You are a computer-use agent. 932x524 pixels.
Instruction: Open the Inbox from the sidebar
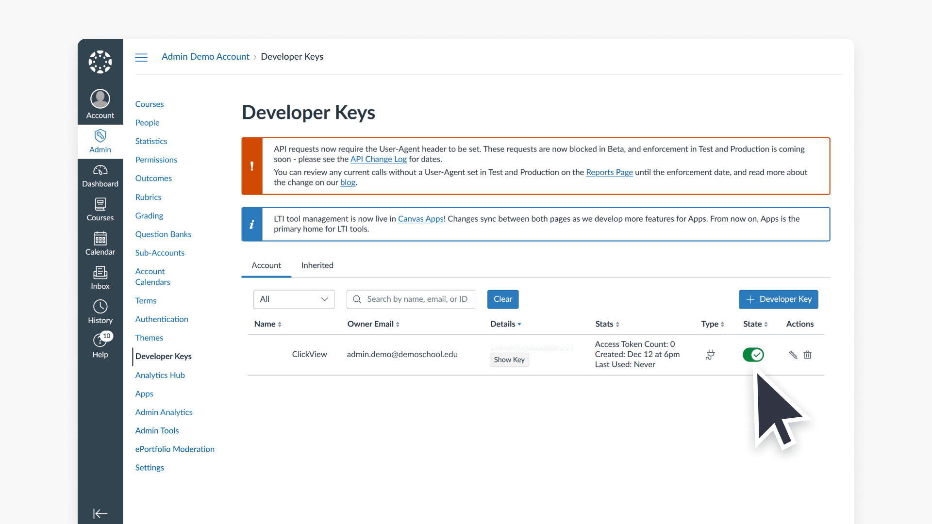[x=100, y=277]
